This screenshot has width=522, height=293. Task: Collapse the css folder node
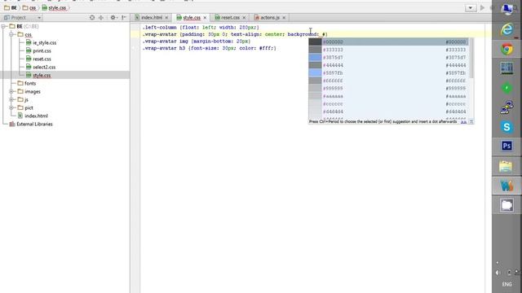[x=11, y=34]
